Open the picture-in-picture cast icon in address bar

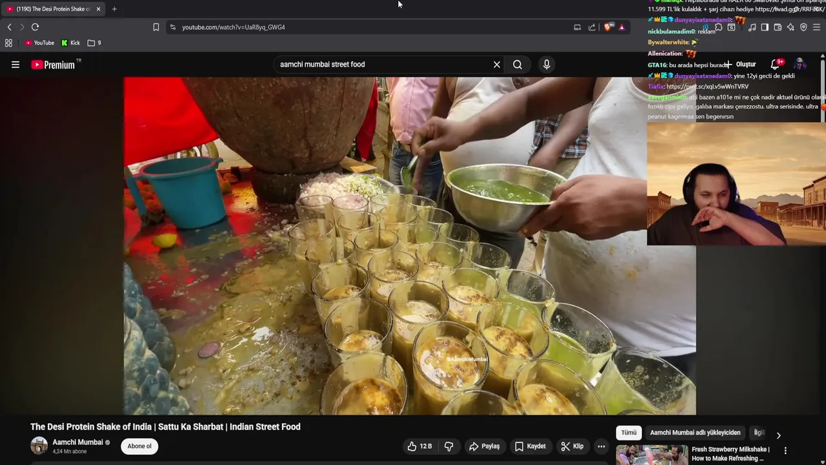(577, 27)
